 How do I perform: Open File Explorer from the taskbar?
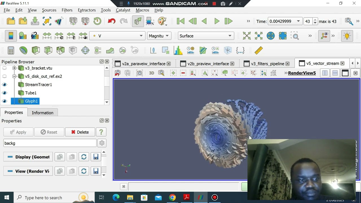tap(130, 198)
